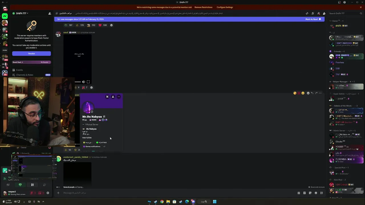
Task: Click drb7h in the member list
Action: (338, 26)
